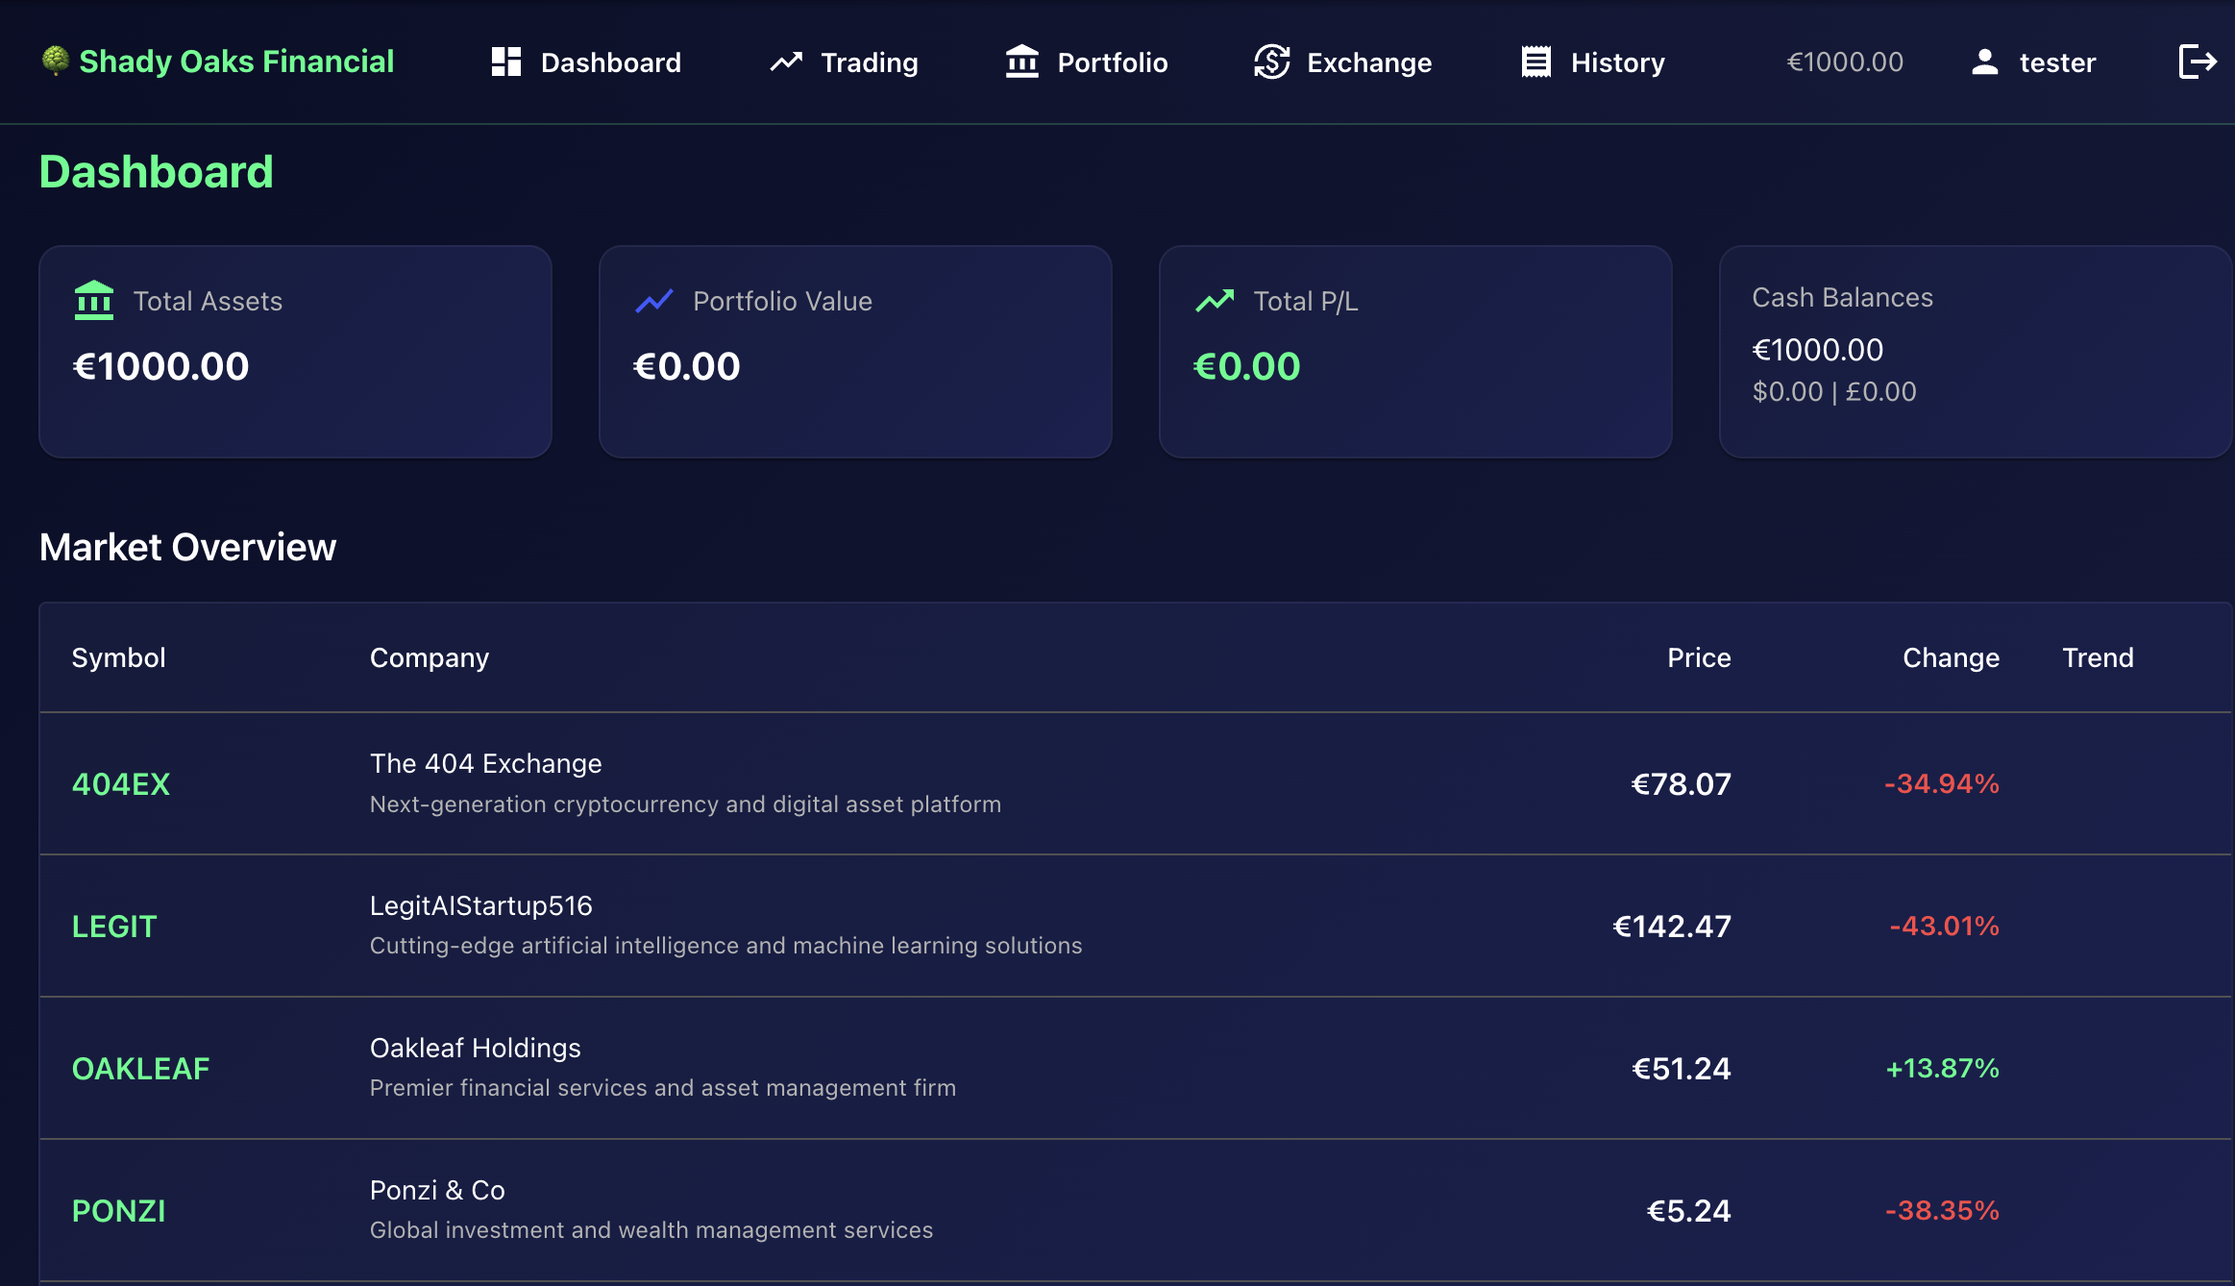The image size is (2235, 1286).
Task: Click the Dashboard grid icon in navbar
Action: point(506,62)
